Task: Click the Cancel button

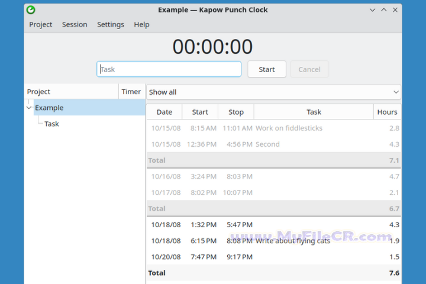Action: tap(309, 69)
